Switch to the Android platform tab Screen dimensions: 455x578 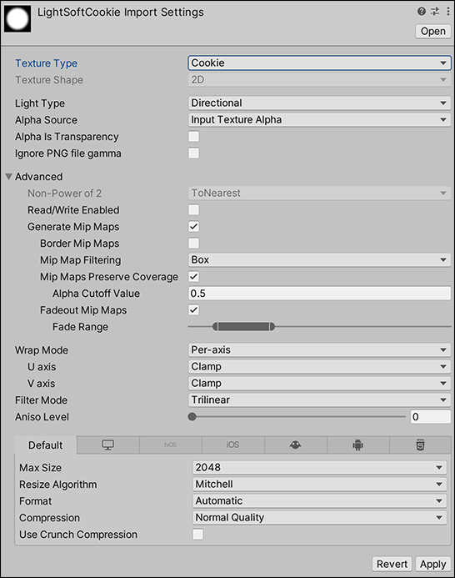tap(357, 445)
